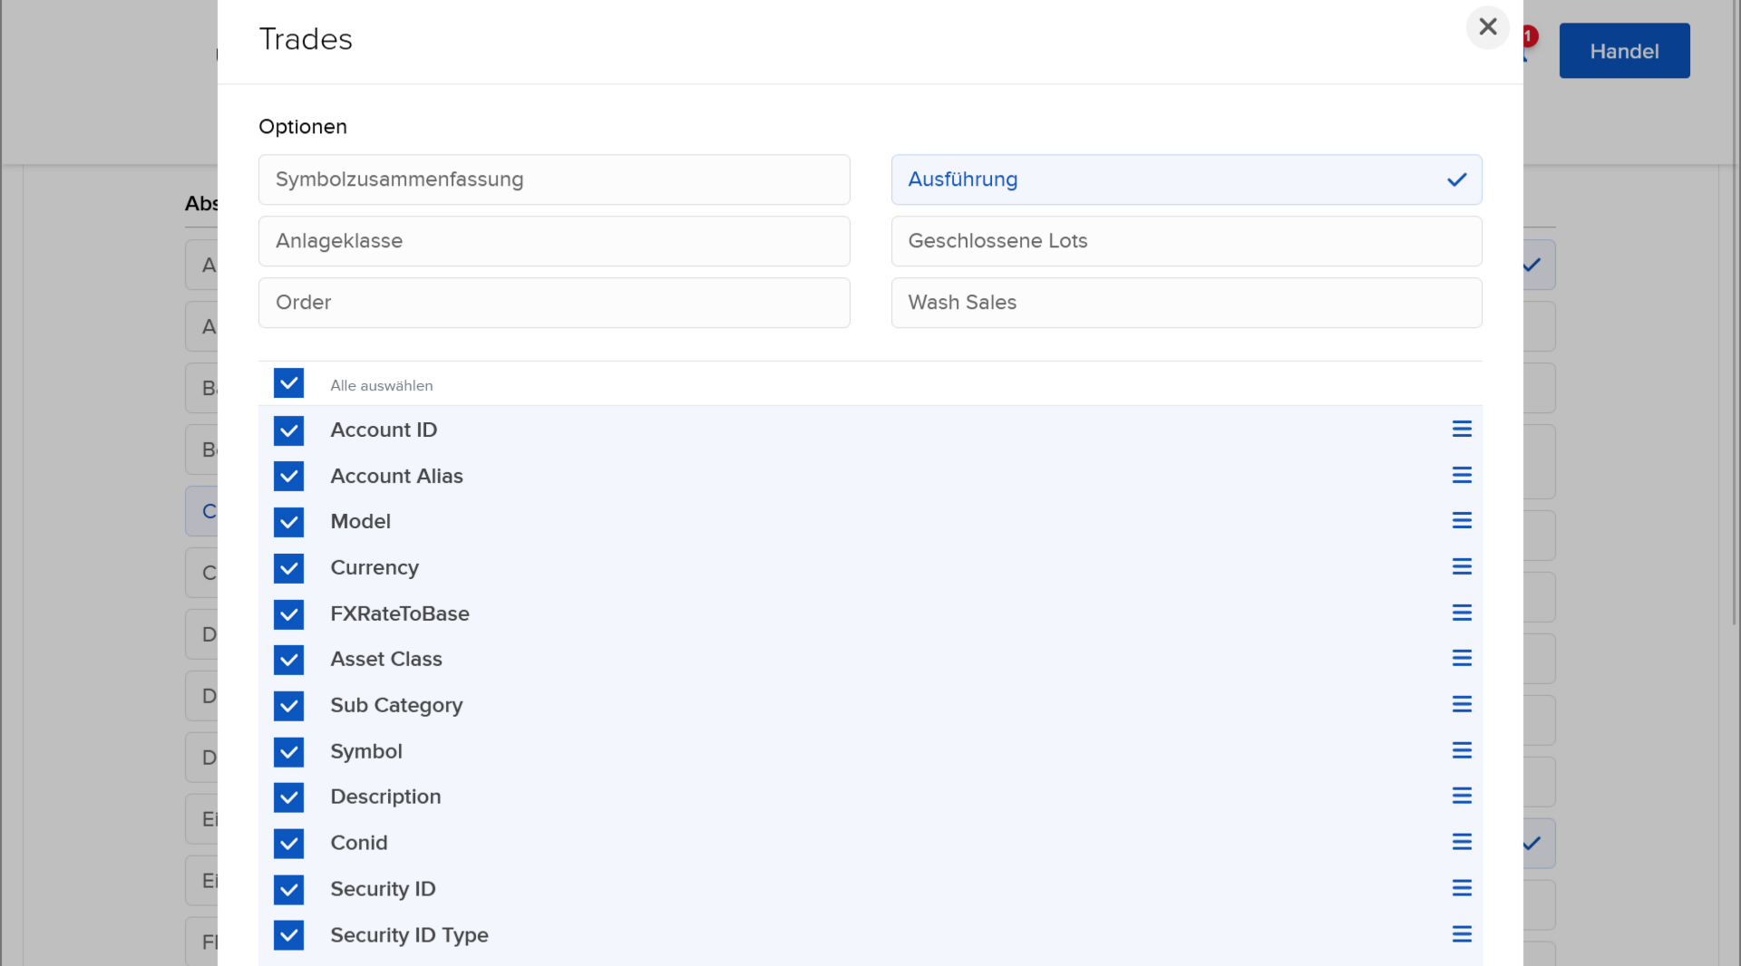Image resolution: width=1741 pixels, height=966 pixels.
Task: Select the Symbolzusammenfassung option
Action: pos(553,179)
